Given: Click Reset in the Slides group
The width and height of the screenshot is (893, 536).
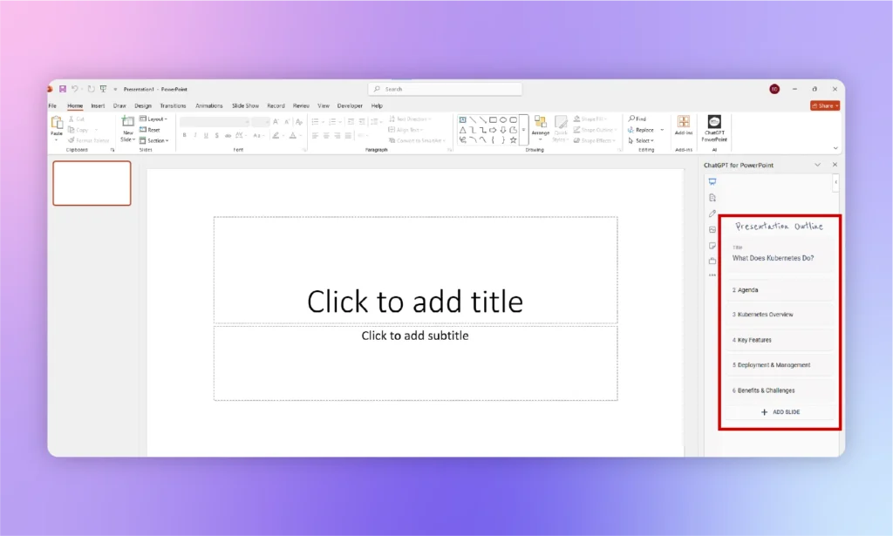Looking at the screenshot, I should tap(150, 130).
